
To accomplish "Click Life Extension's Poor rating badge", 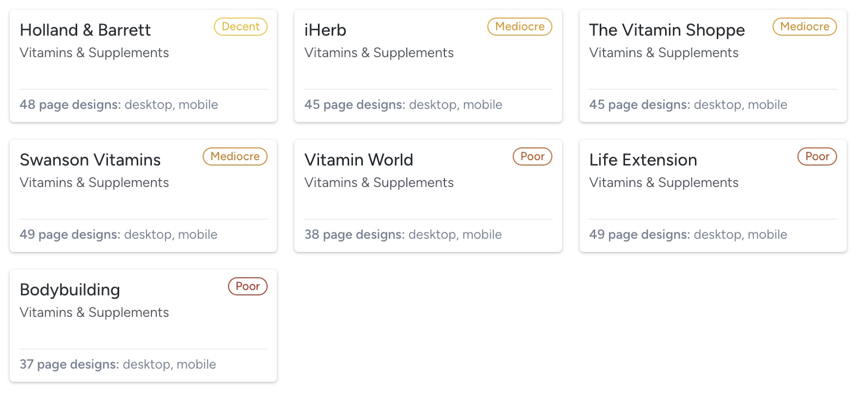I will point(817,157).
